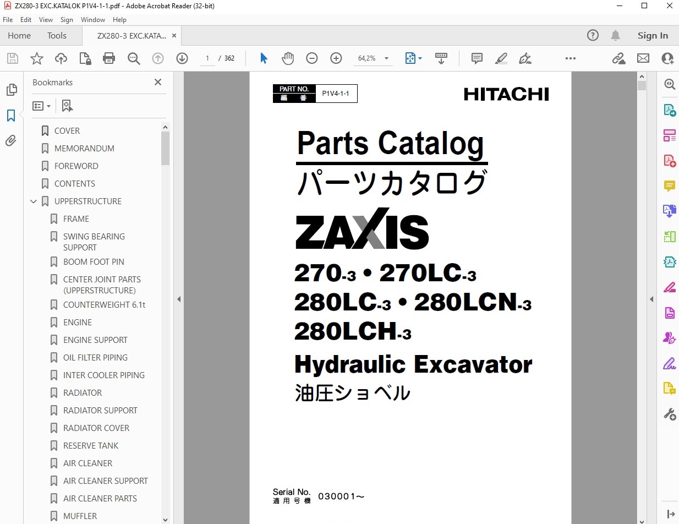This screenshot has width=679, height=524.
Task: Open the Comment tool in right pane
Action: [x=670, y=185]
